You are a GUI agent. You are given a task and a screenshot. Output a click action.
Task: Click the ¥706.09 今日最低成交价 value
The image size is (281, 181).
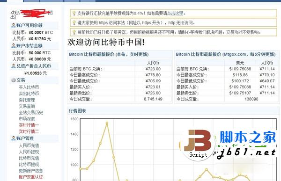click(153, 81)
